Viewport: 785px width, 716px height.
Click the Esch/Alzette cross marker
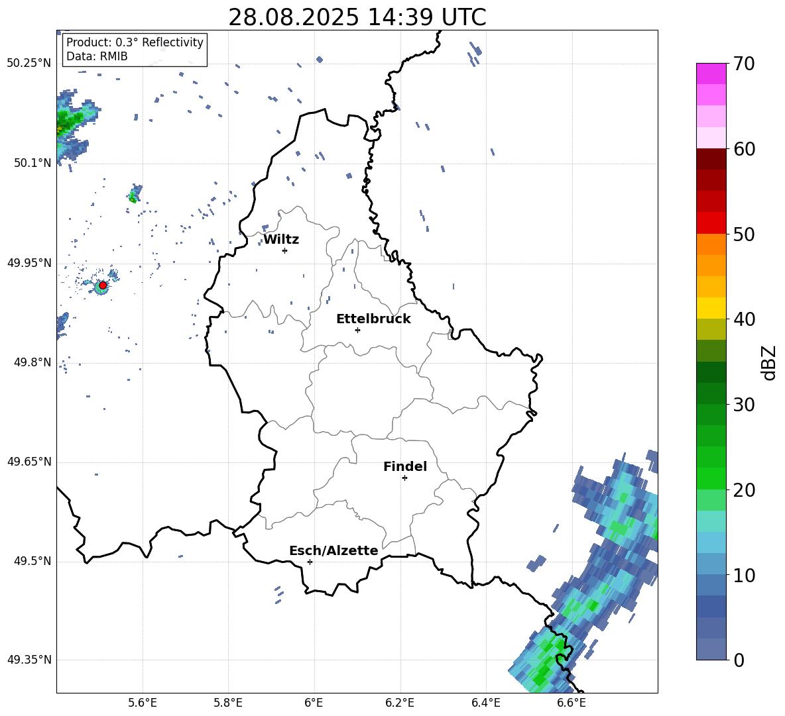coord(310,562)
